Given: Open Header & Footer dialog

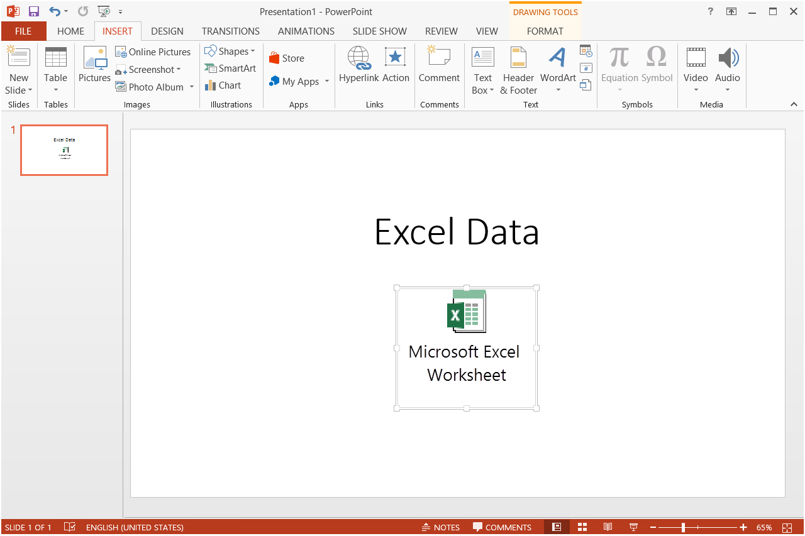Looking at the screenshot, I should [518, 71].
